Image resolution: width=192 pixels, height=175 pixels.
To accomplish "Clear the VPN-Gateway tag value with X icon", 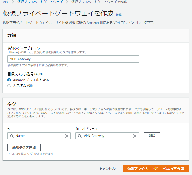I will (135, 136).
